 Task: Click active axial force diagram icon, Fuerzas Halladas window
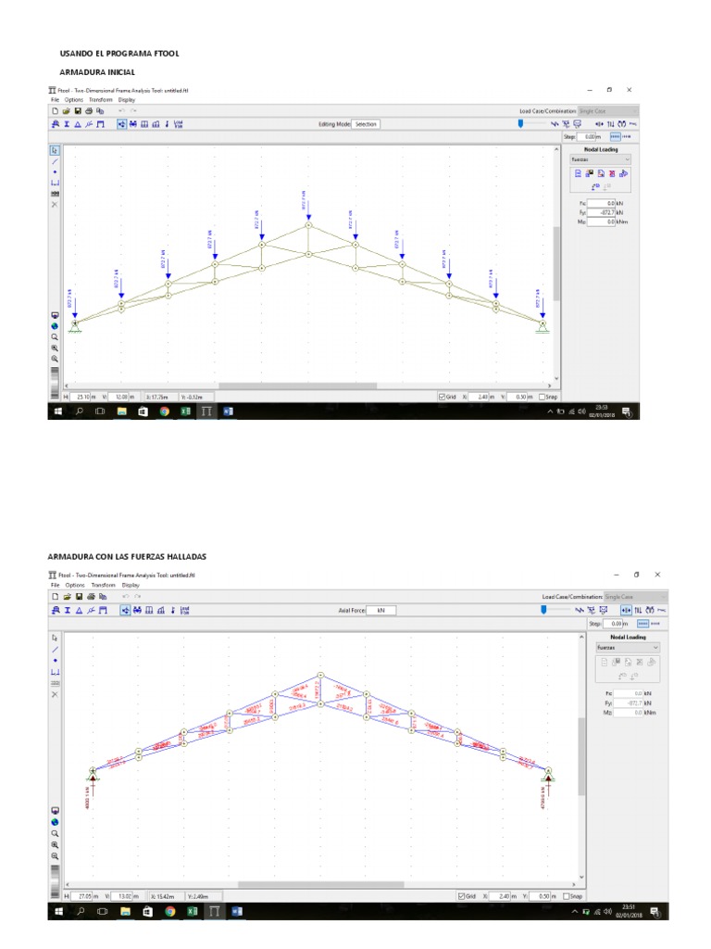pyautogui.click(x=626, y=610)
